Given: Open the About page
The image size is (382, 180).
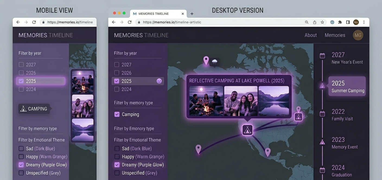Looking at the screenshot, I should (311, 35).
